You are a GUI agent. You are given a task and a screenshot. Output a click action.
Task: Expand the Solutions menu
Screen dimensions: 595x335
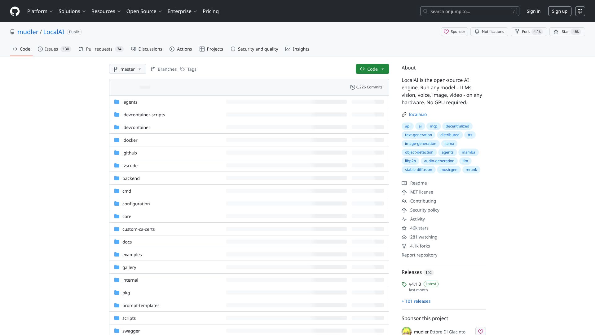(72, 11)
